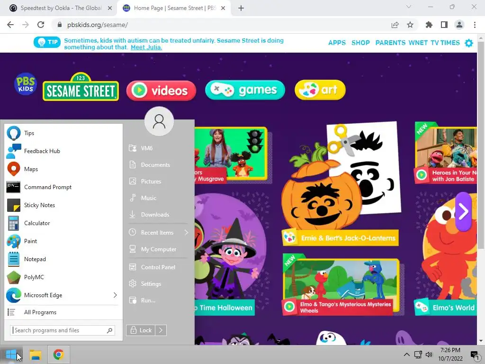Open the Sesame Street art button
Image resolution: width=485 pixels, height=364 pixels.
point(320,90)
